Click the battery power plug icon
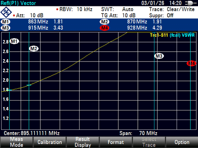Viewport: 198px width, 148px height. click(x=191, y=3)
